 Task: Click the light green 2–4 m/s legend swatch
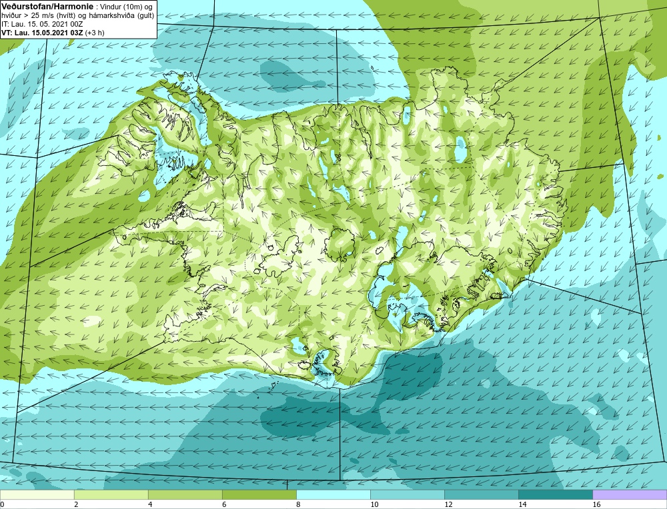pos(111,495)
